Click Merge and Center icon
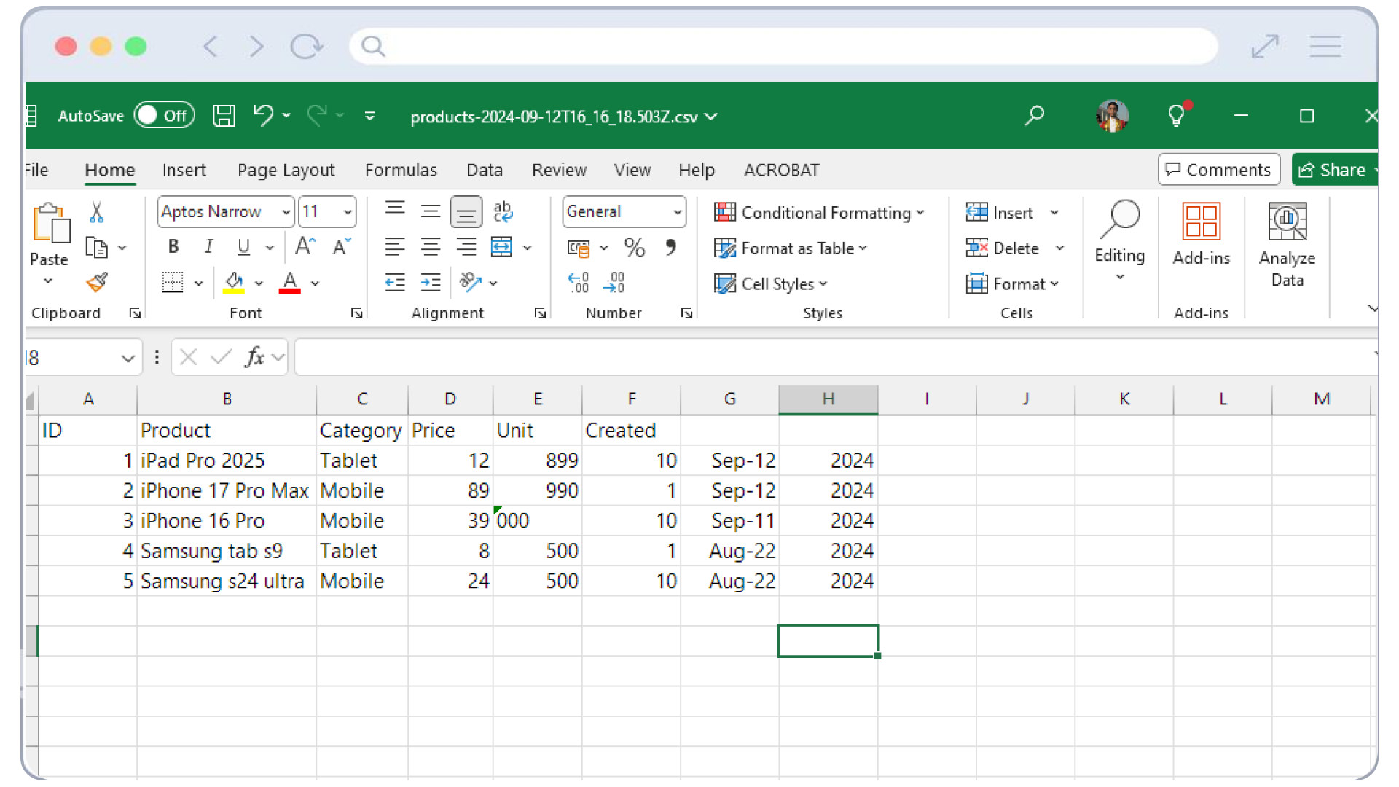This screenshot has width=1399, height=787. [x=502, y=247]
